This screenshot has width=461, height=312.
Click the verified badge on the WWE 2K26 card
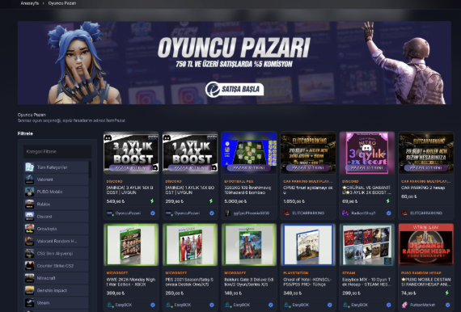153,305
